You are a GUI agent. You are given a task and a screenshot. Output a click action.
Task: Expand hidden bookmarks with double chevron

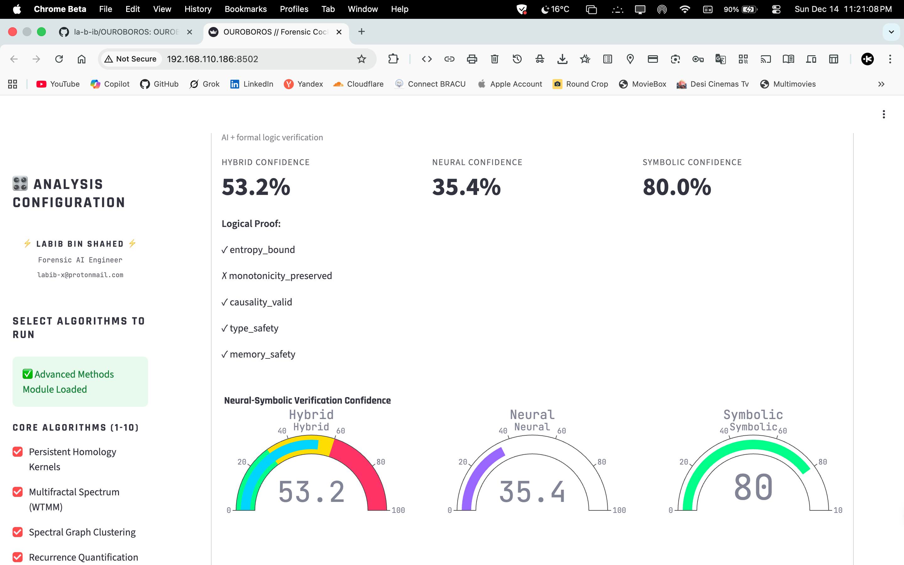(881, 84)
